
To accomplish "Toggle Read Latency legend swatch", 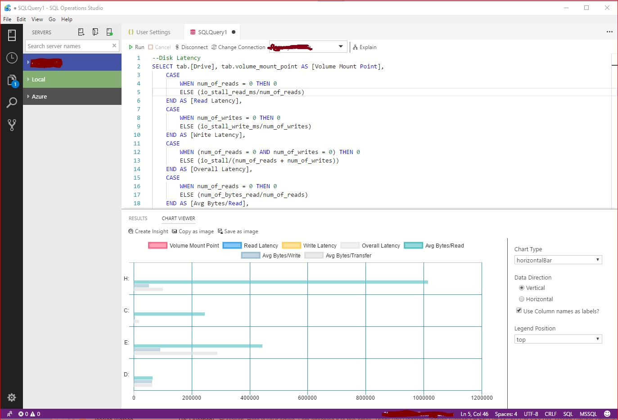I will [232, 246].
